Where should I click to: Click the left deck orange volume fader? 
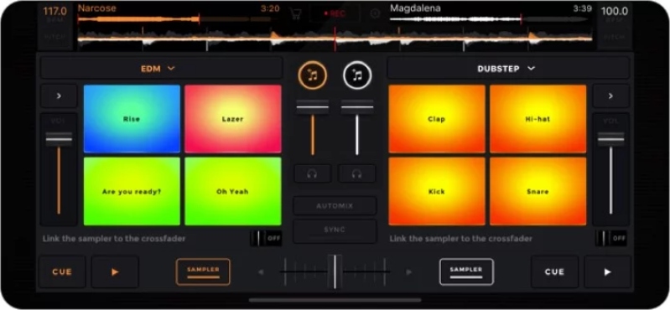tap(312, 107)
